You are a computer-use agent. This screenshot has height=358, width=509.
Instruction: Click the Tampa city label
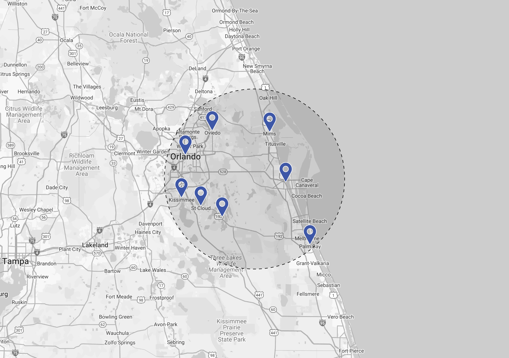click(16, 261)
